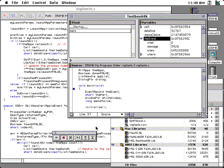Image resolution: width=224 pixels, height=168 pixels.
Task: Toggle debug dot for GetFileIcon.c
Action: (x=212, y=121)
